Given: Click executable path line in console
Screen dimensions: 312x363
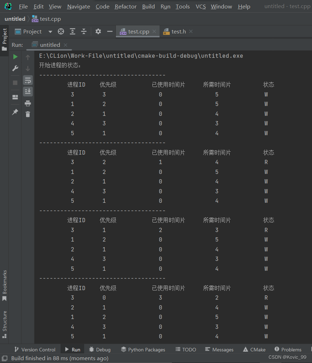Looking at the screenshot, I should pos(141,56).
